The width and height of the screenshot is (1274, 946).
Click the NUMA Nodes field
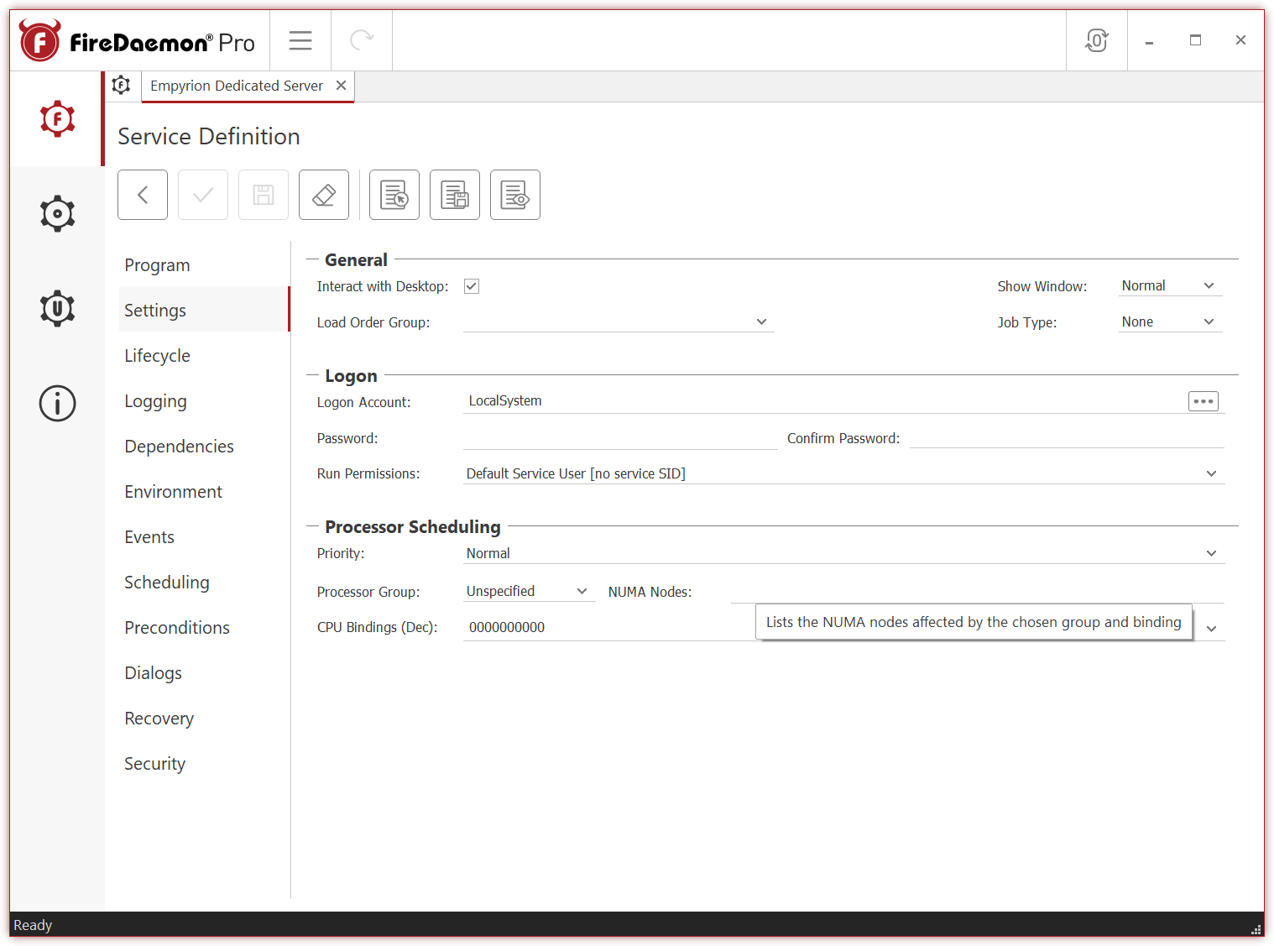tap(977, 592)
